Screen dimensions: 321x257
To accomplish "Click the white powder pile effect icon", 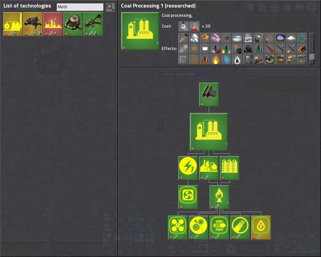I will coord(291,38).
